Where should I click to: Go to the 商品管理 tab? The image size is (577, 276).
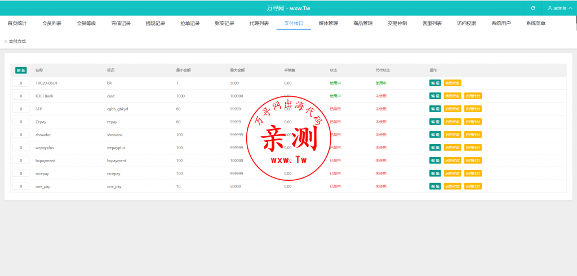pos(363,23)
